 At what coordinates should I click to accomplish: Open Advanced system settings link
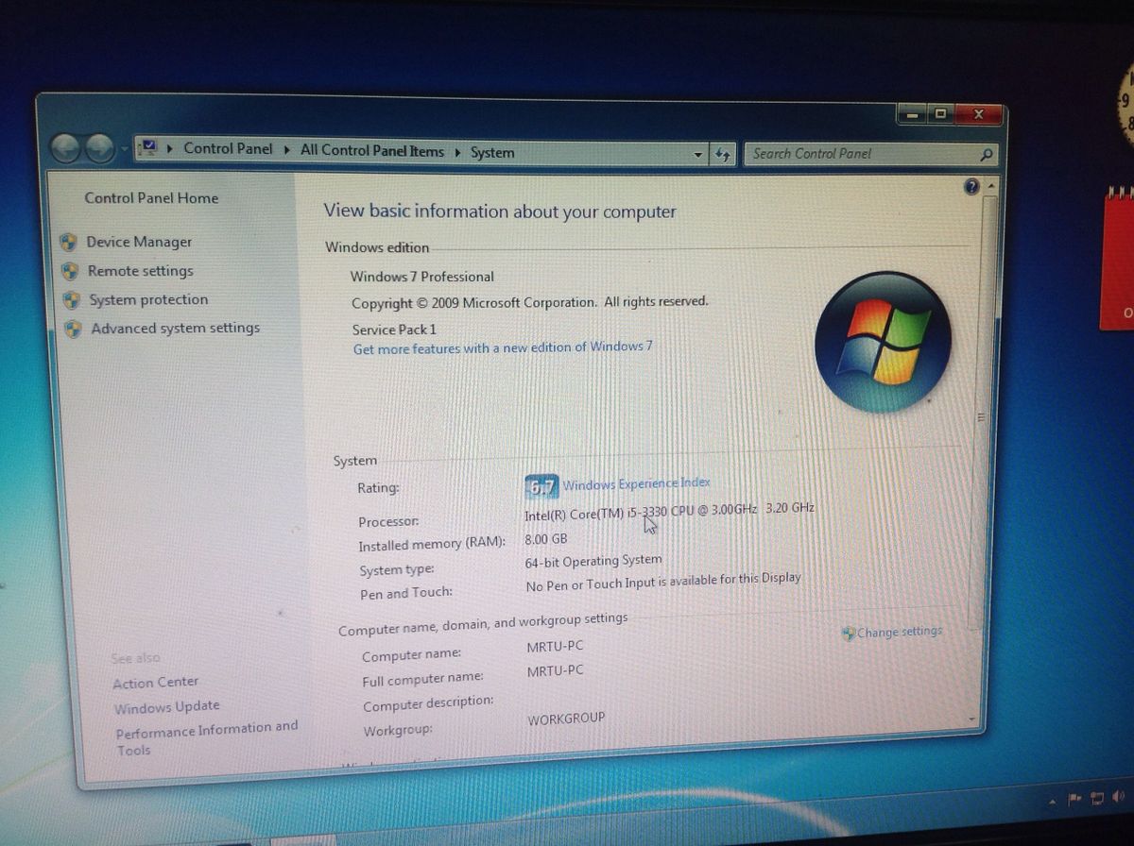[x=176, y=329]
